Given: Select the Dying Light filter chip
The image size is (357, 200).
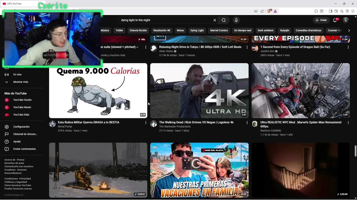Looking at the screenshot, I should pos(197,31).
